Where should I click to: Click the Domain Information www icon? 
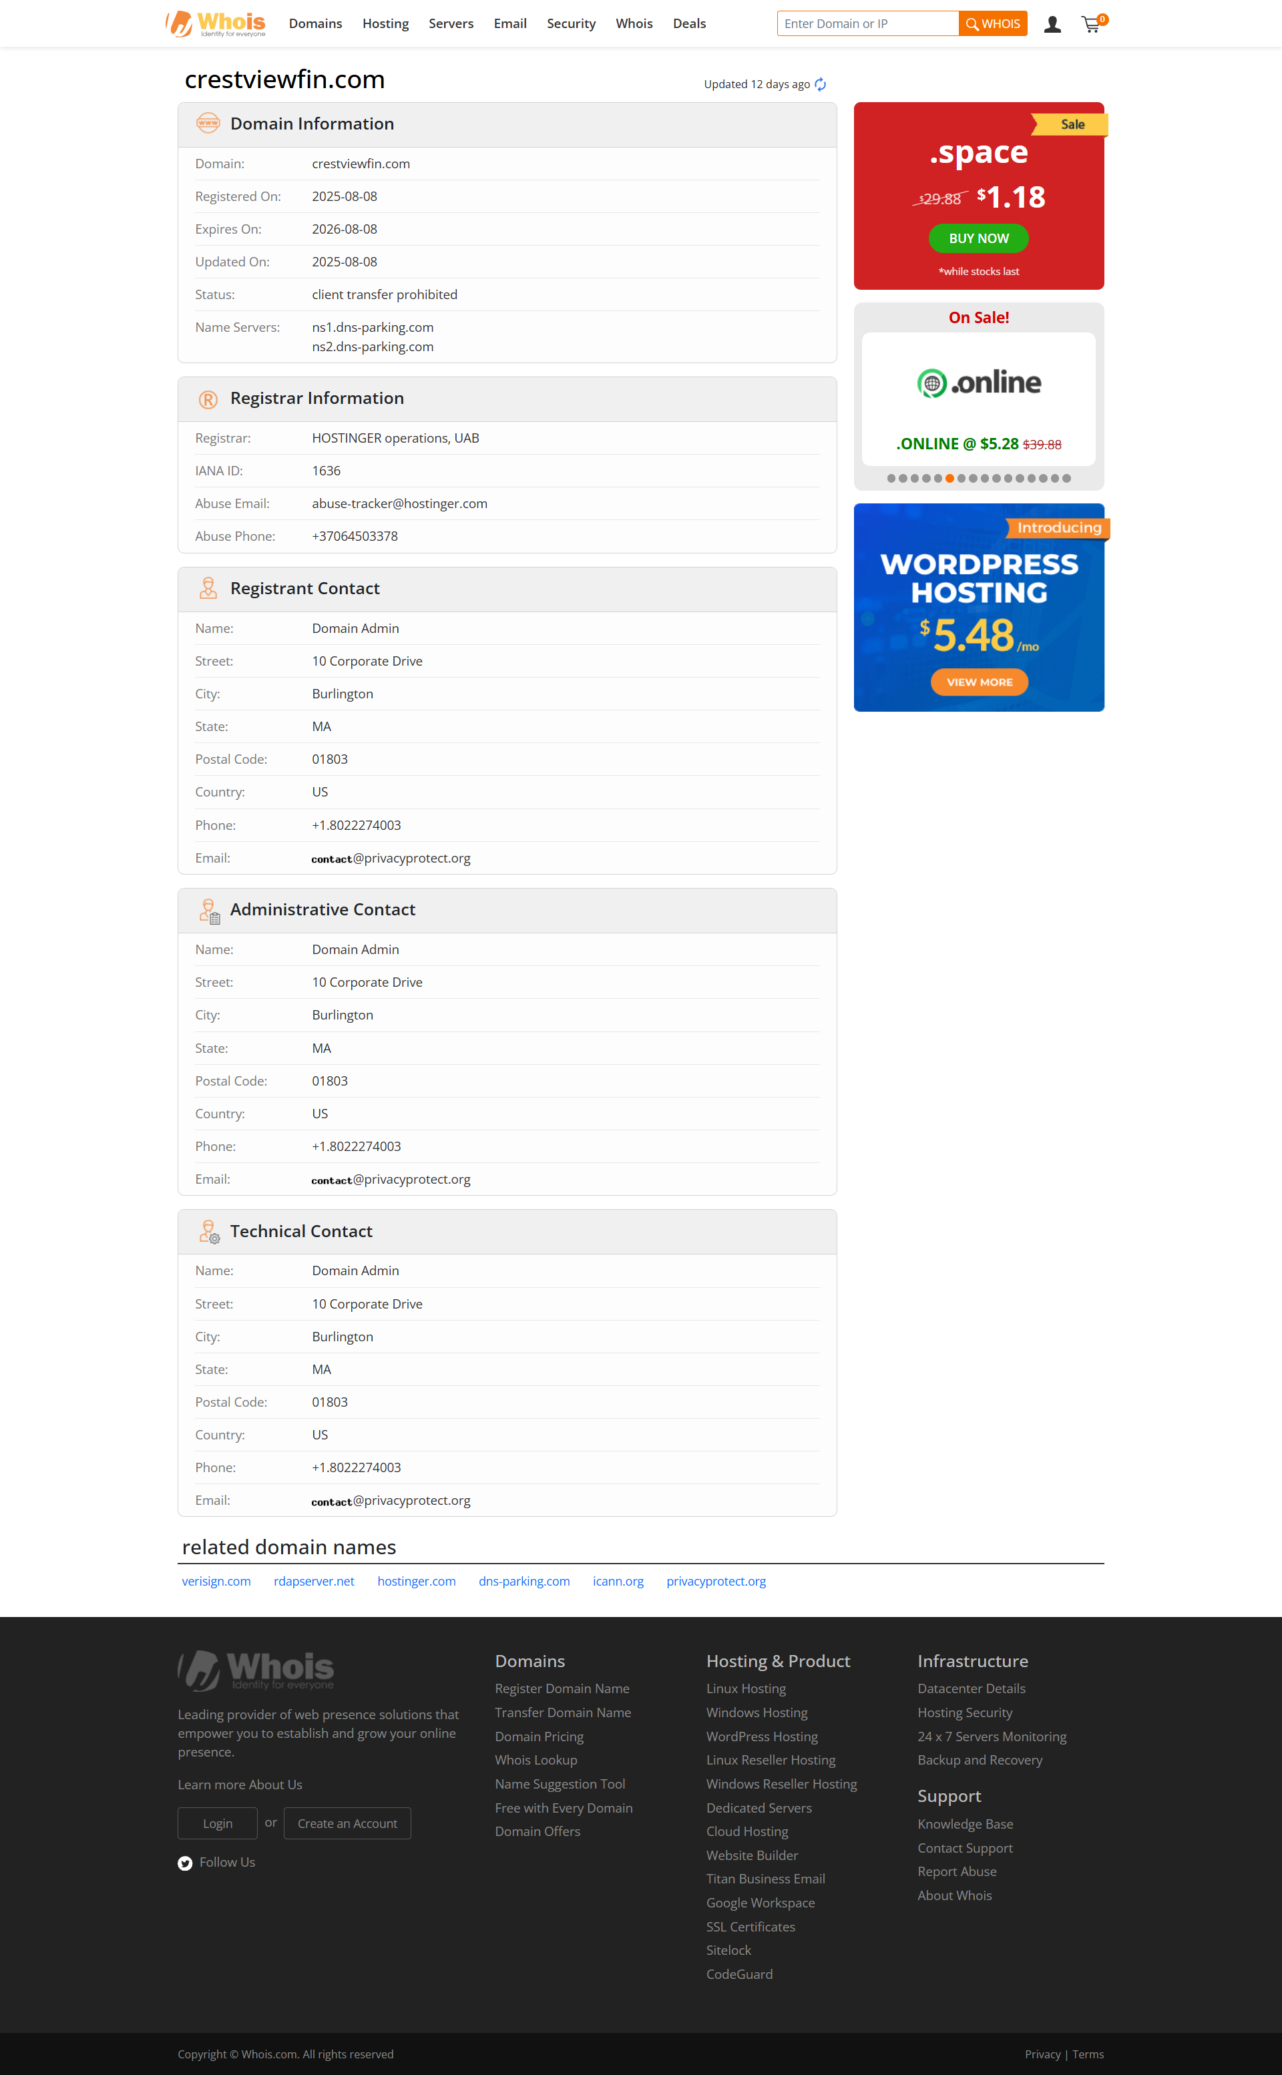coord(208,123)
